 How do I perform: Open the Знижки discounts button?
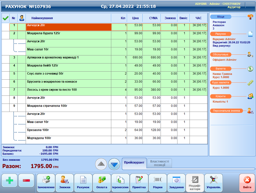pyautogui.click(x=64, y=183)
